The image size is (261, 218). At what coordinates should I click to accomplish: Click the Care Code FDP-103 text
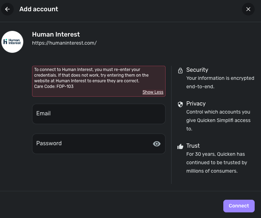click(x=54, y=86)
